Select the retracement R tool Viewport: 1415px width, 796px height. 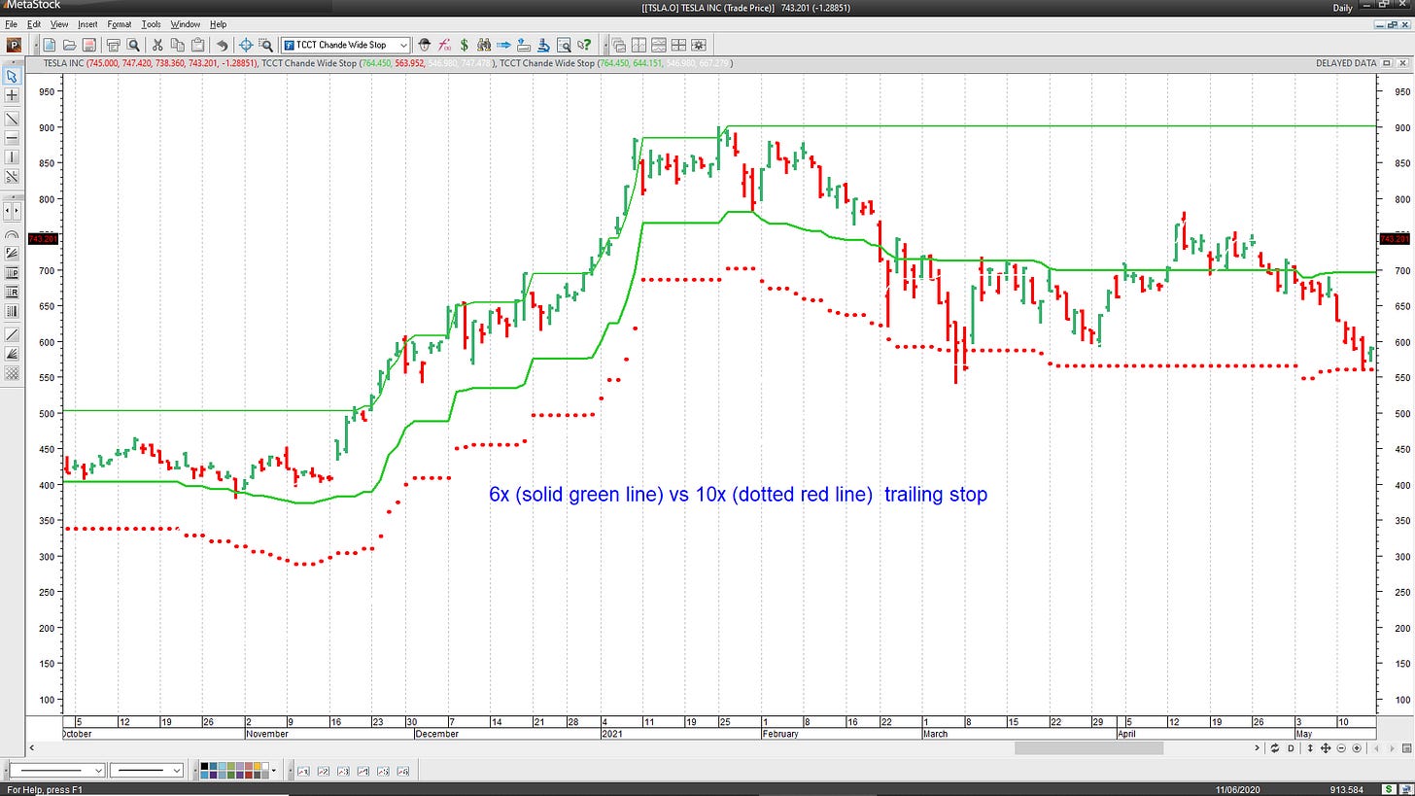pos(13,293)
